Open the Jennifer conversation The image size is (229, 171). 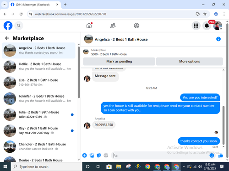pyautogui.click(x=38, y=98)
